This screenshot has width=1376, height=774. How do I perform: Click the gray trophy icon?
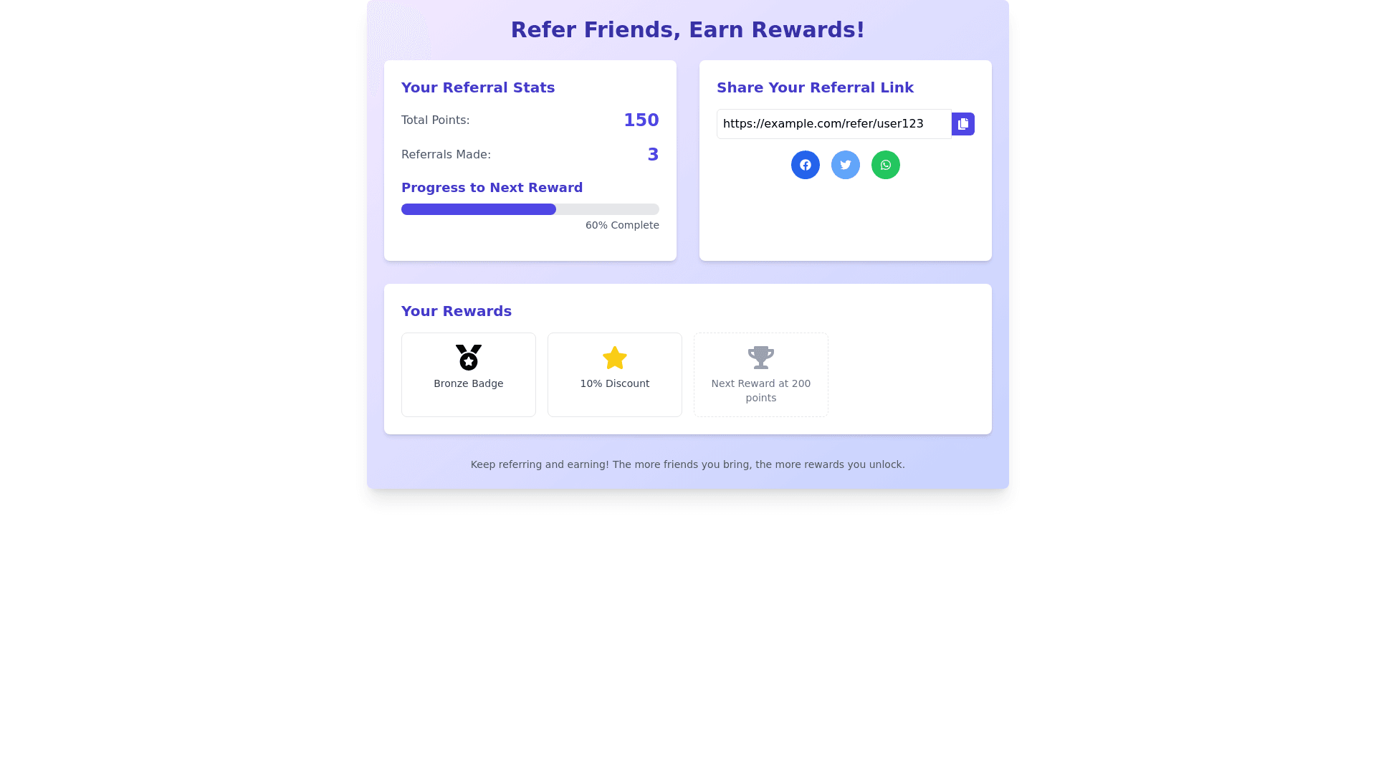[x=760, y=357]
